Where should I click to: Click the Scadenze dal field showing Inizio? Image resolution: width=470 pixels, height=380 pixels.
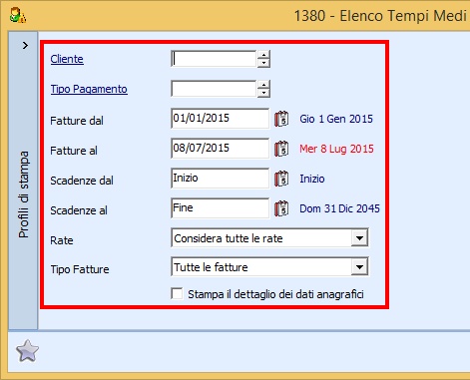click(221, 179)
